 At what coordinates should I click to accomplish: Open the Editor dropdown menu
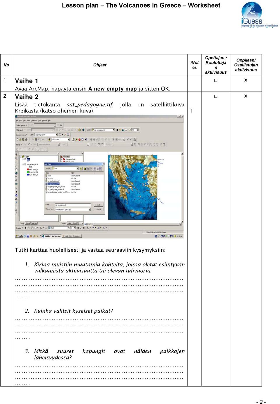[x=19, y=144]
